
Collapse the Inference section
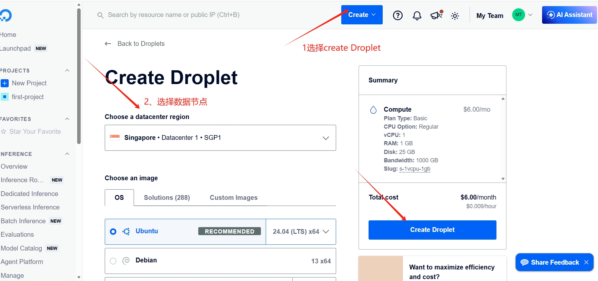pos(67,154)
